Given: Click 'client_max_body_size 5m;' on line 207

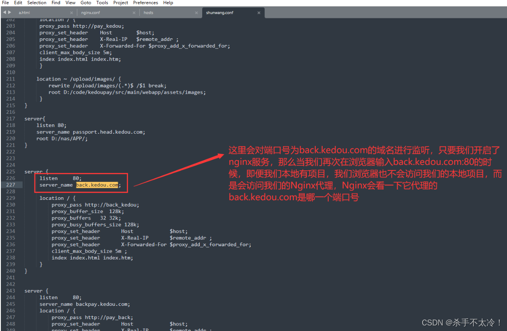Looking at the screenshot, I should click(x=76, y=52).
